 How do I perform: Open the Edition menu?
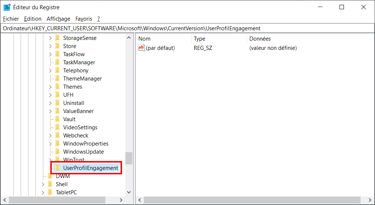(33, 18)
